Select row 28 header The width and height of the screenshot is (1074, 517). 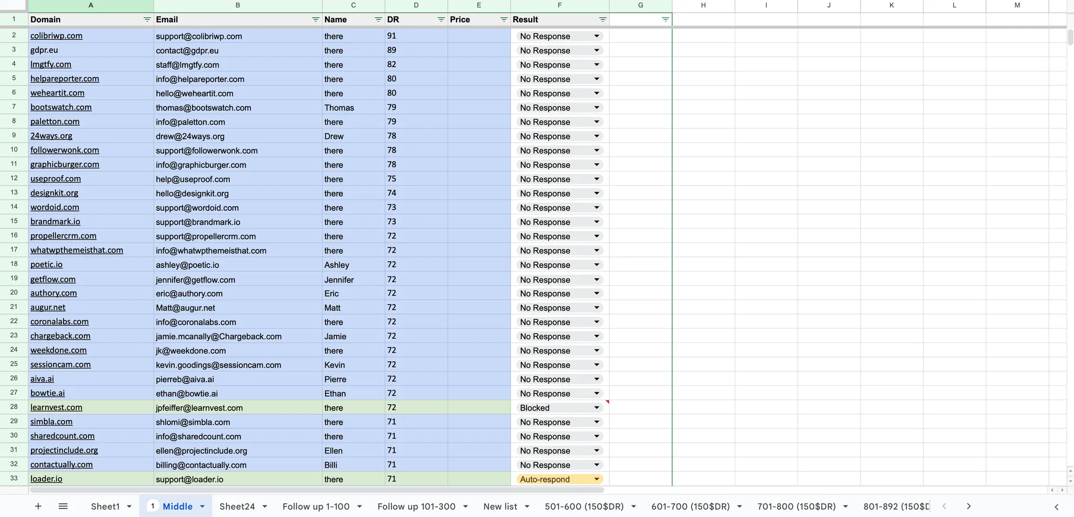pyautogui.click(x=14, y=407)
